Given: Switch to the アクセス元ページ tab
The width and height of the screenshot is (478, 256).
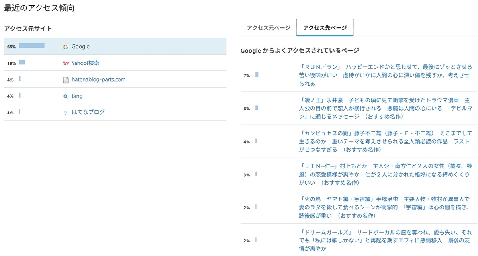Looking at the screenshot, I should pos(268,28).
